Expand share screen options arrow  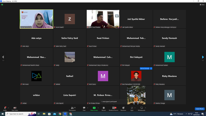[x=98, y=108]
